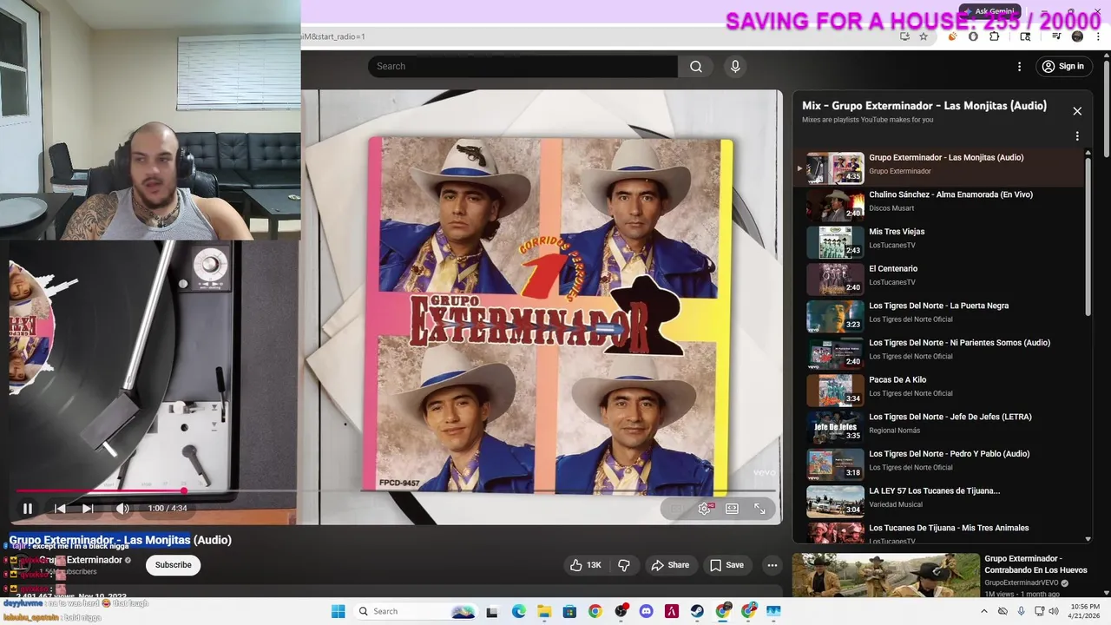The height and width of the screenshot is (625, 1111).
Task: Open File Explorer from the taskbar
Action: pyautogui.click(x=543, y=611)
